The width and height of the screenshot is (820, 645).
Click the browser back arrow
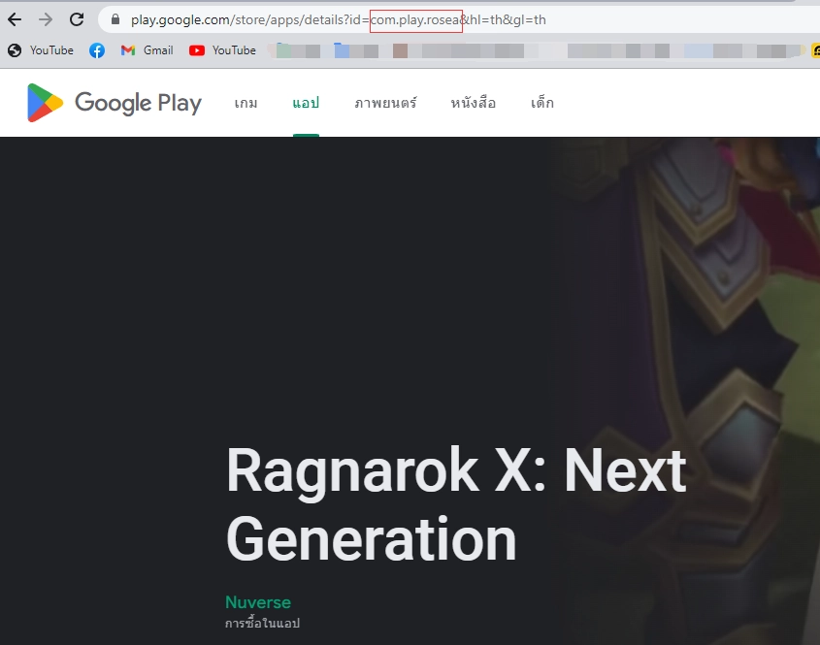tap(15, 19)
